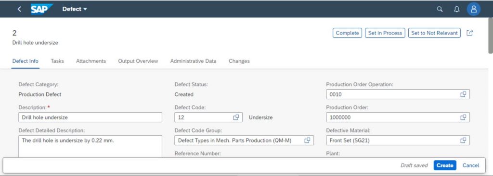Open the Administrative Data tab
The height and width of the screenshot is (176, 493).
pyautogui.click(x=194, y=61)
